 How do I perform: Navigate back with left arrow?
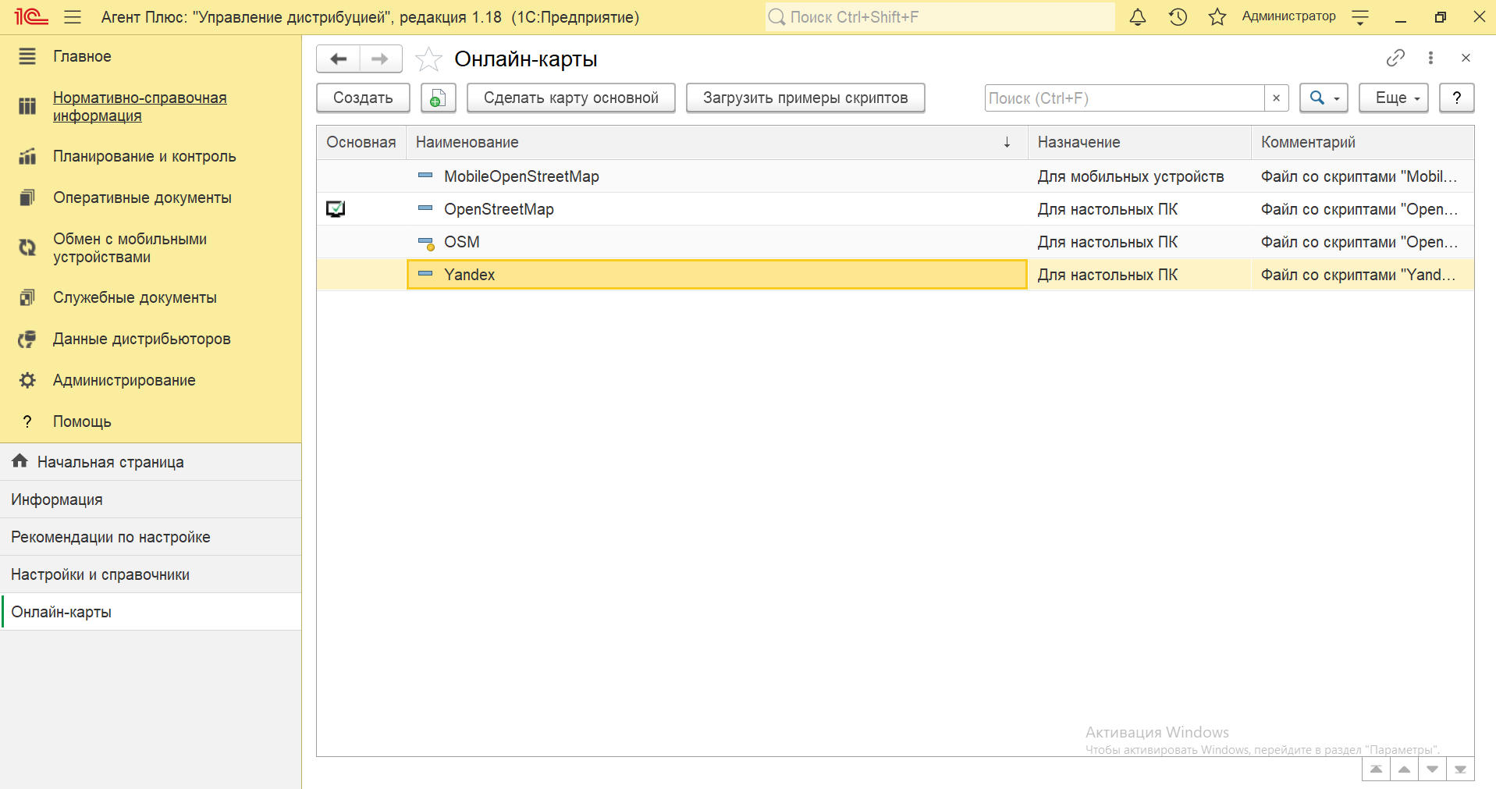click(x=338, y=59)
